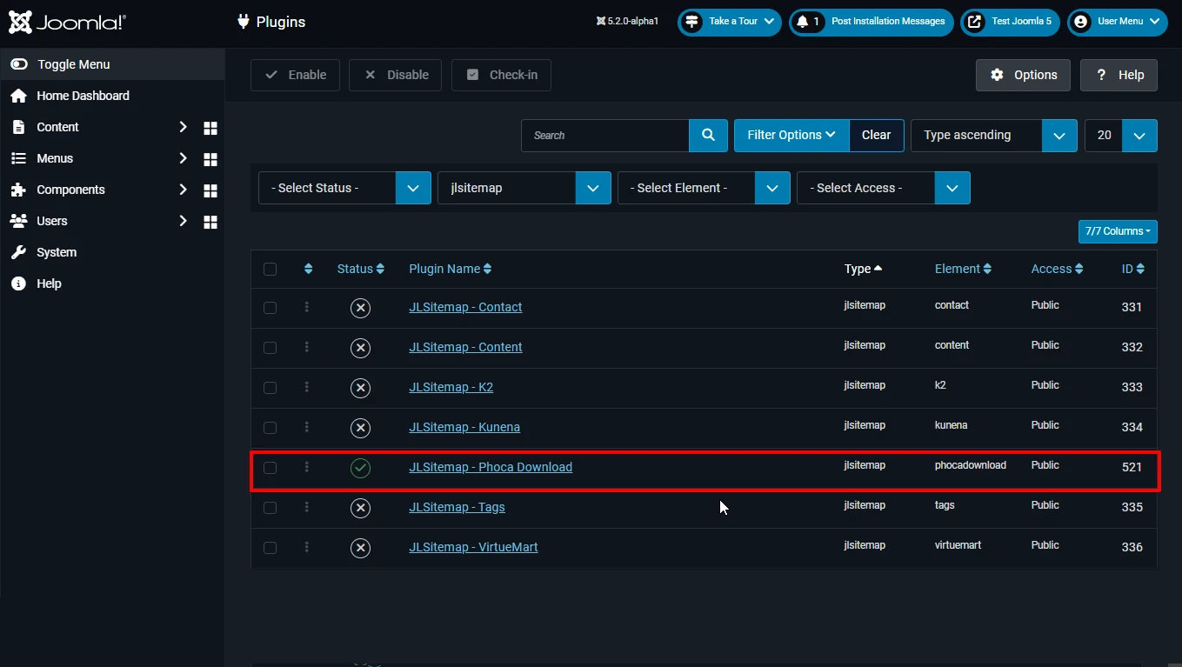Sort by Plugin Name column
This screenshot has width=1182, height=667.
tap(451, 270)
